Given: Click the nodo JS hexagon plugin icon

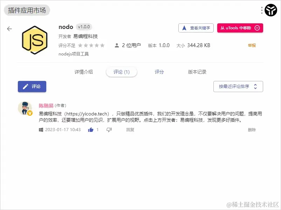Looking at the screenshot, I should (x=35, y=40).
